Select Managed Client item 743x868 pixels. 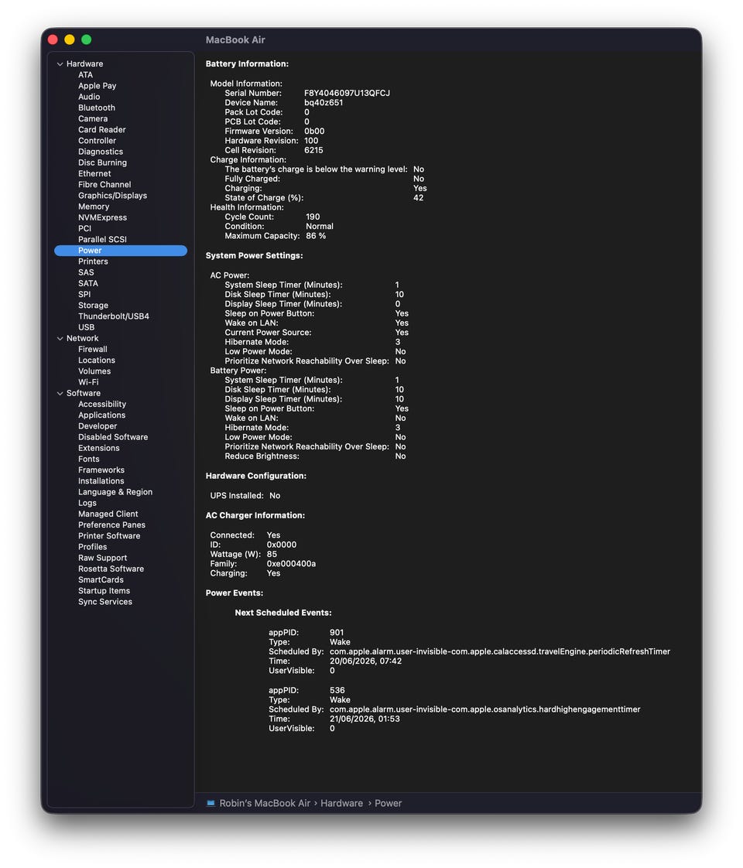point(108,514)
